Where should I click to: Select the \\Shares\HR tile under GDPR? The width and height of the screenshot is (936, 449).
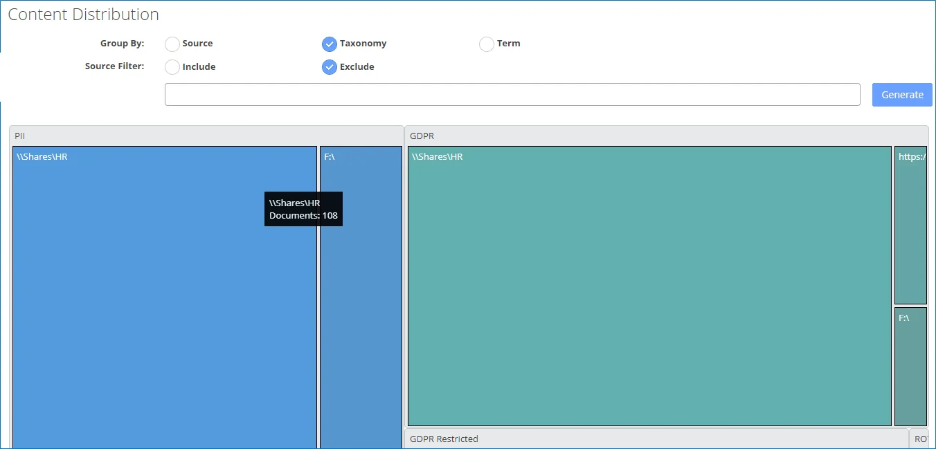pyautogui.click(x=649, y=286)
